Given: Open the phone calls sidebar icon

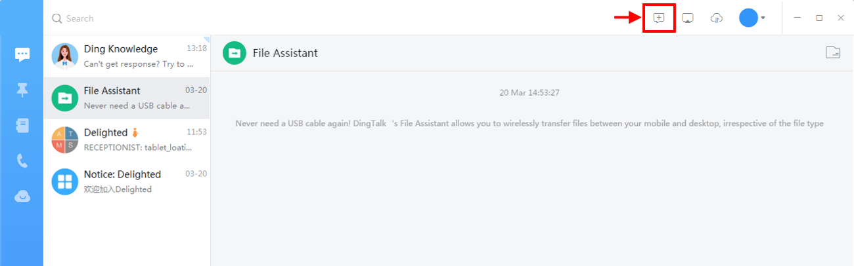Looking at the screenshot, I should tap(22, 161).
